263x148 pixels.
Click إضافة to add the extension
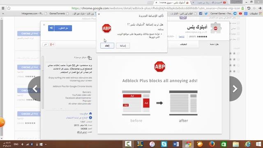[x=123, y=46]
